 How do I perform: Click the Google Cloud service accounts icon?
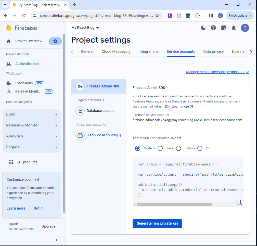pos(80,135)
